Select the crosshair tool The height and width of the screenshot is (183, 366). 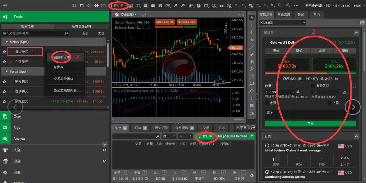pyautogui.click(x=252, y=25)
